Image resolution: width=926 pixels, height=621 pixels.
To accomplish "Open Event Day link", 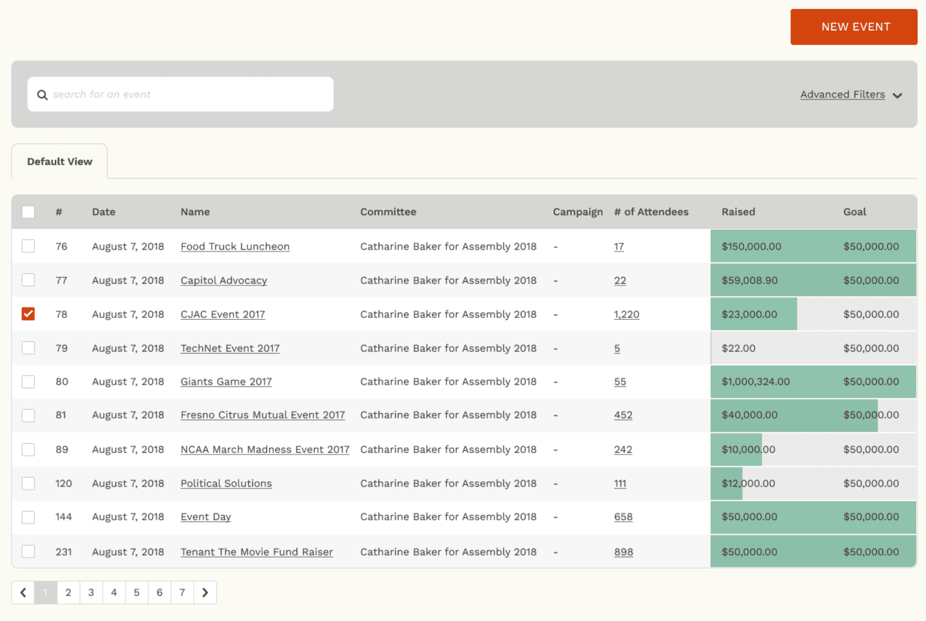I will click(206, 517).
